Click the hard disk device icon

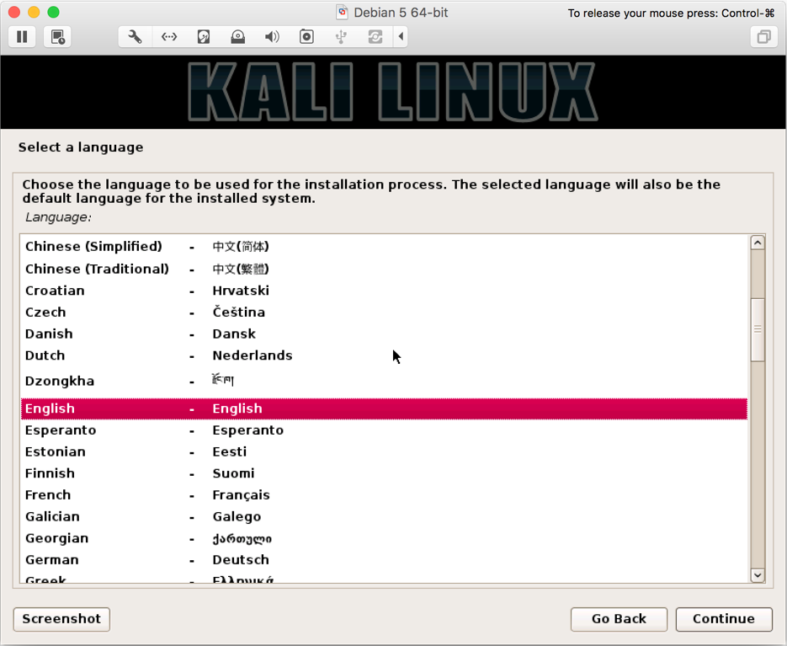click(204, 37)
